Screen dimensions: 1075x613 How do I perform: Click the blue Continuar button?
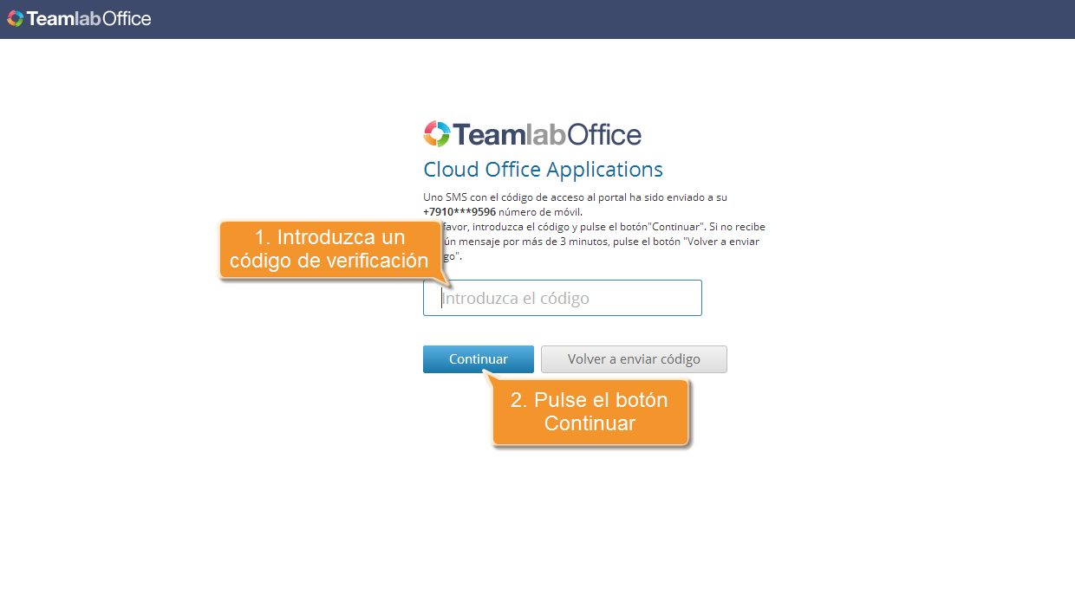coord(479,359)
